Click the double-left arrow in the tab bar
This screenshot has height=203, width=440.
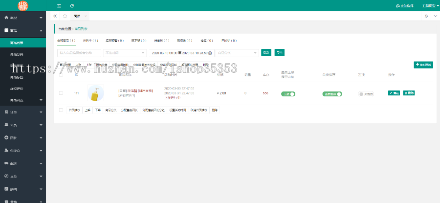(55, 16)
